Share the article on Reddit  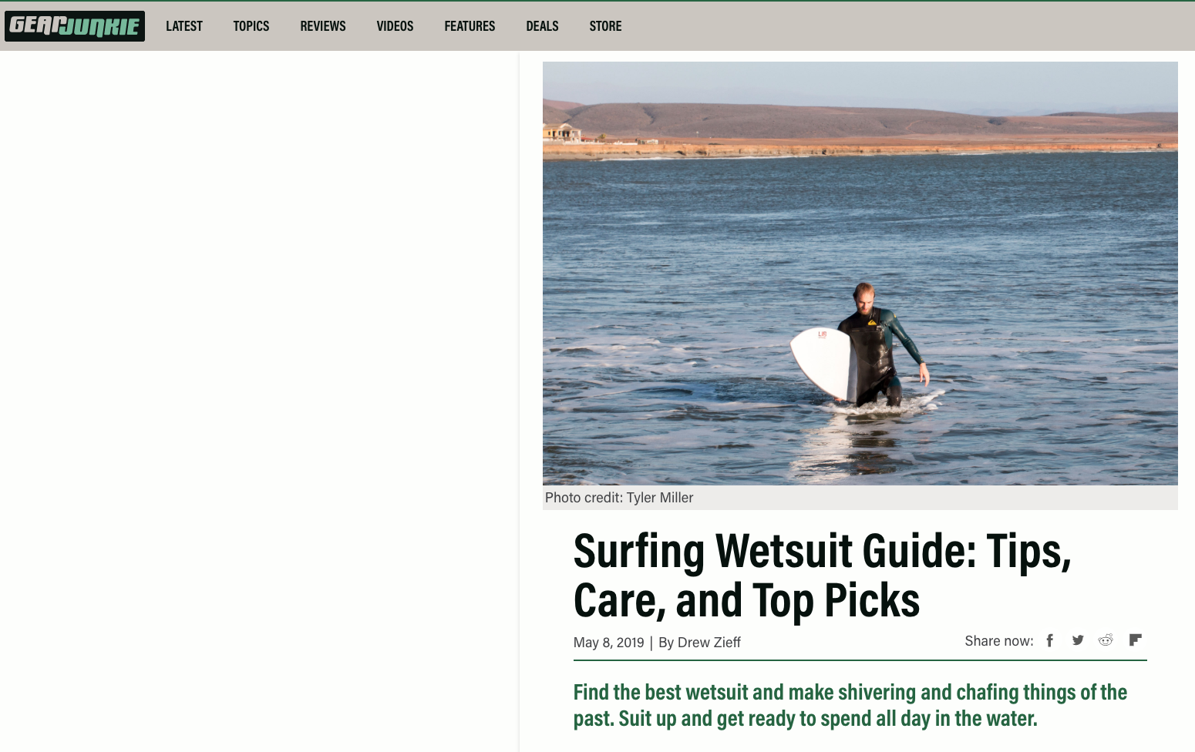1106,640
